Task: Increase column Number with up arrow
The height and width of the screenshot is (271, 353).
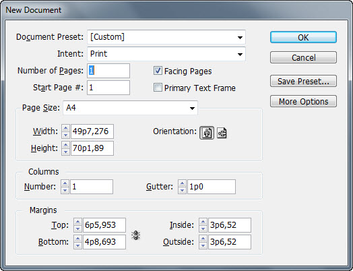Action: [x=65, y=183]
